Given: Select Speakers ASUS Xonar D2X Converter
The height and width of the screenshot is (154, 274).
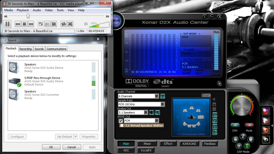Looking at the screenshot, I should 53,95.
